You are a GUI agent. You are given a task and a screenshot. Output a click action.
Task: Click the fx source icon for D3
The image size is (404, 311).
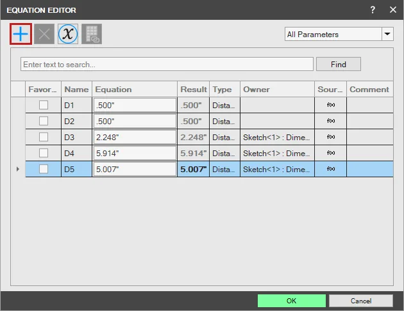(x=331, y=137)
